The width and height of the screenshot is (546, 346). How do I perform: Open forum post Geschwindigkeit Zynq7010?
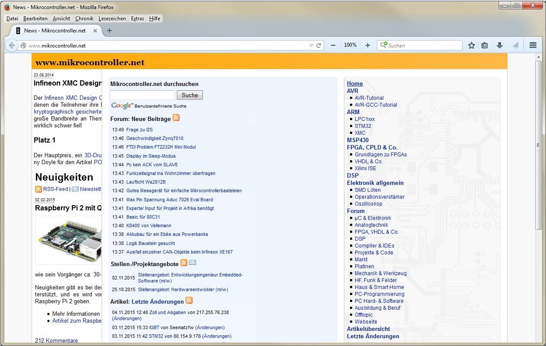pyautogui.click(x=155, y=138)
